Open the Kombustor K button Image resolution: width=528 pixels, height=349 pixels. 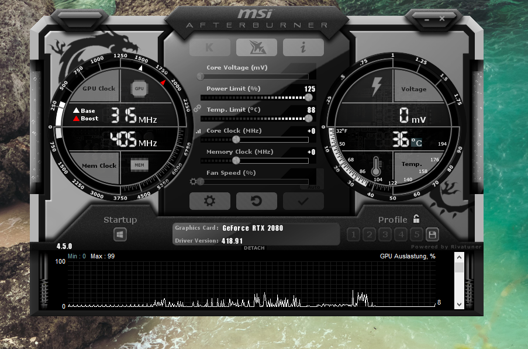[x=209, y=47]
